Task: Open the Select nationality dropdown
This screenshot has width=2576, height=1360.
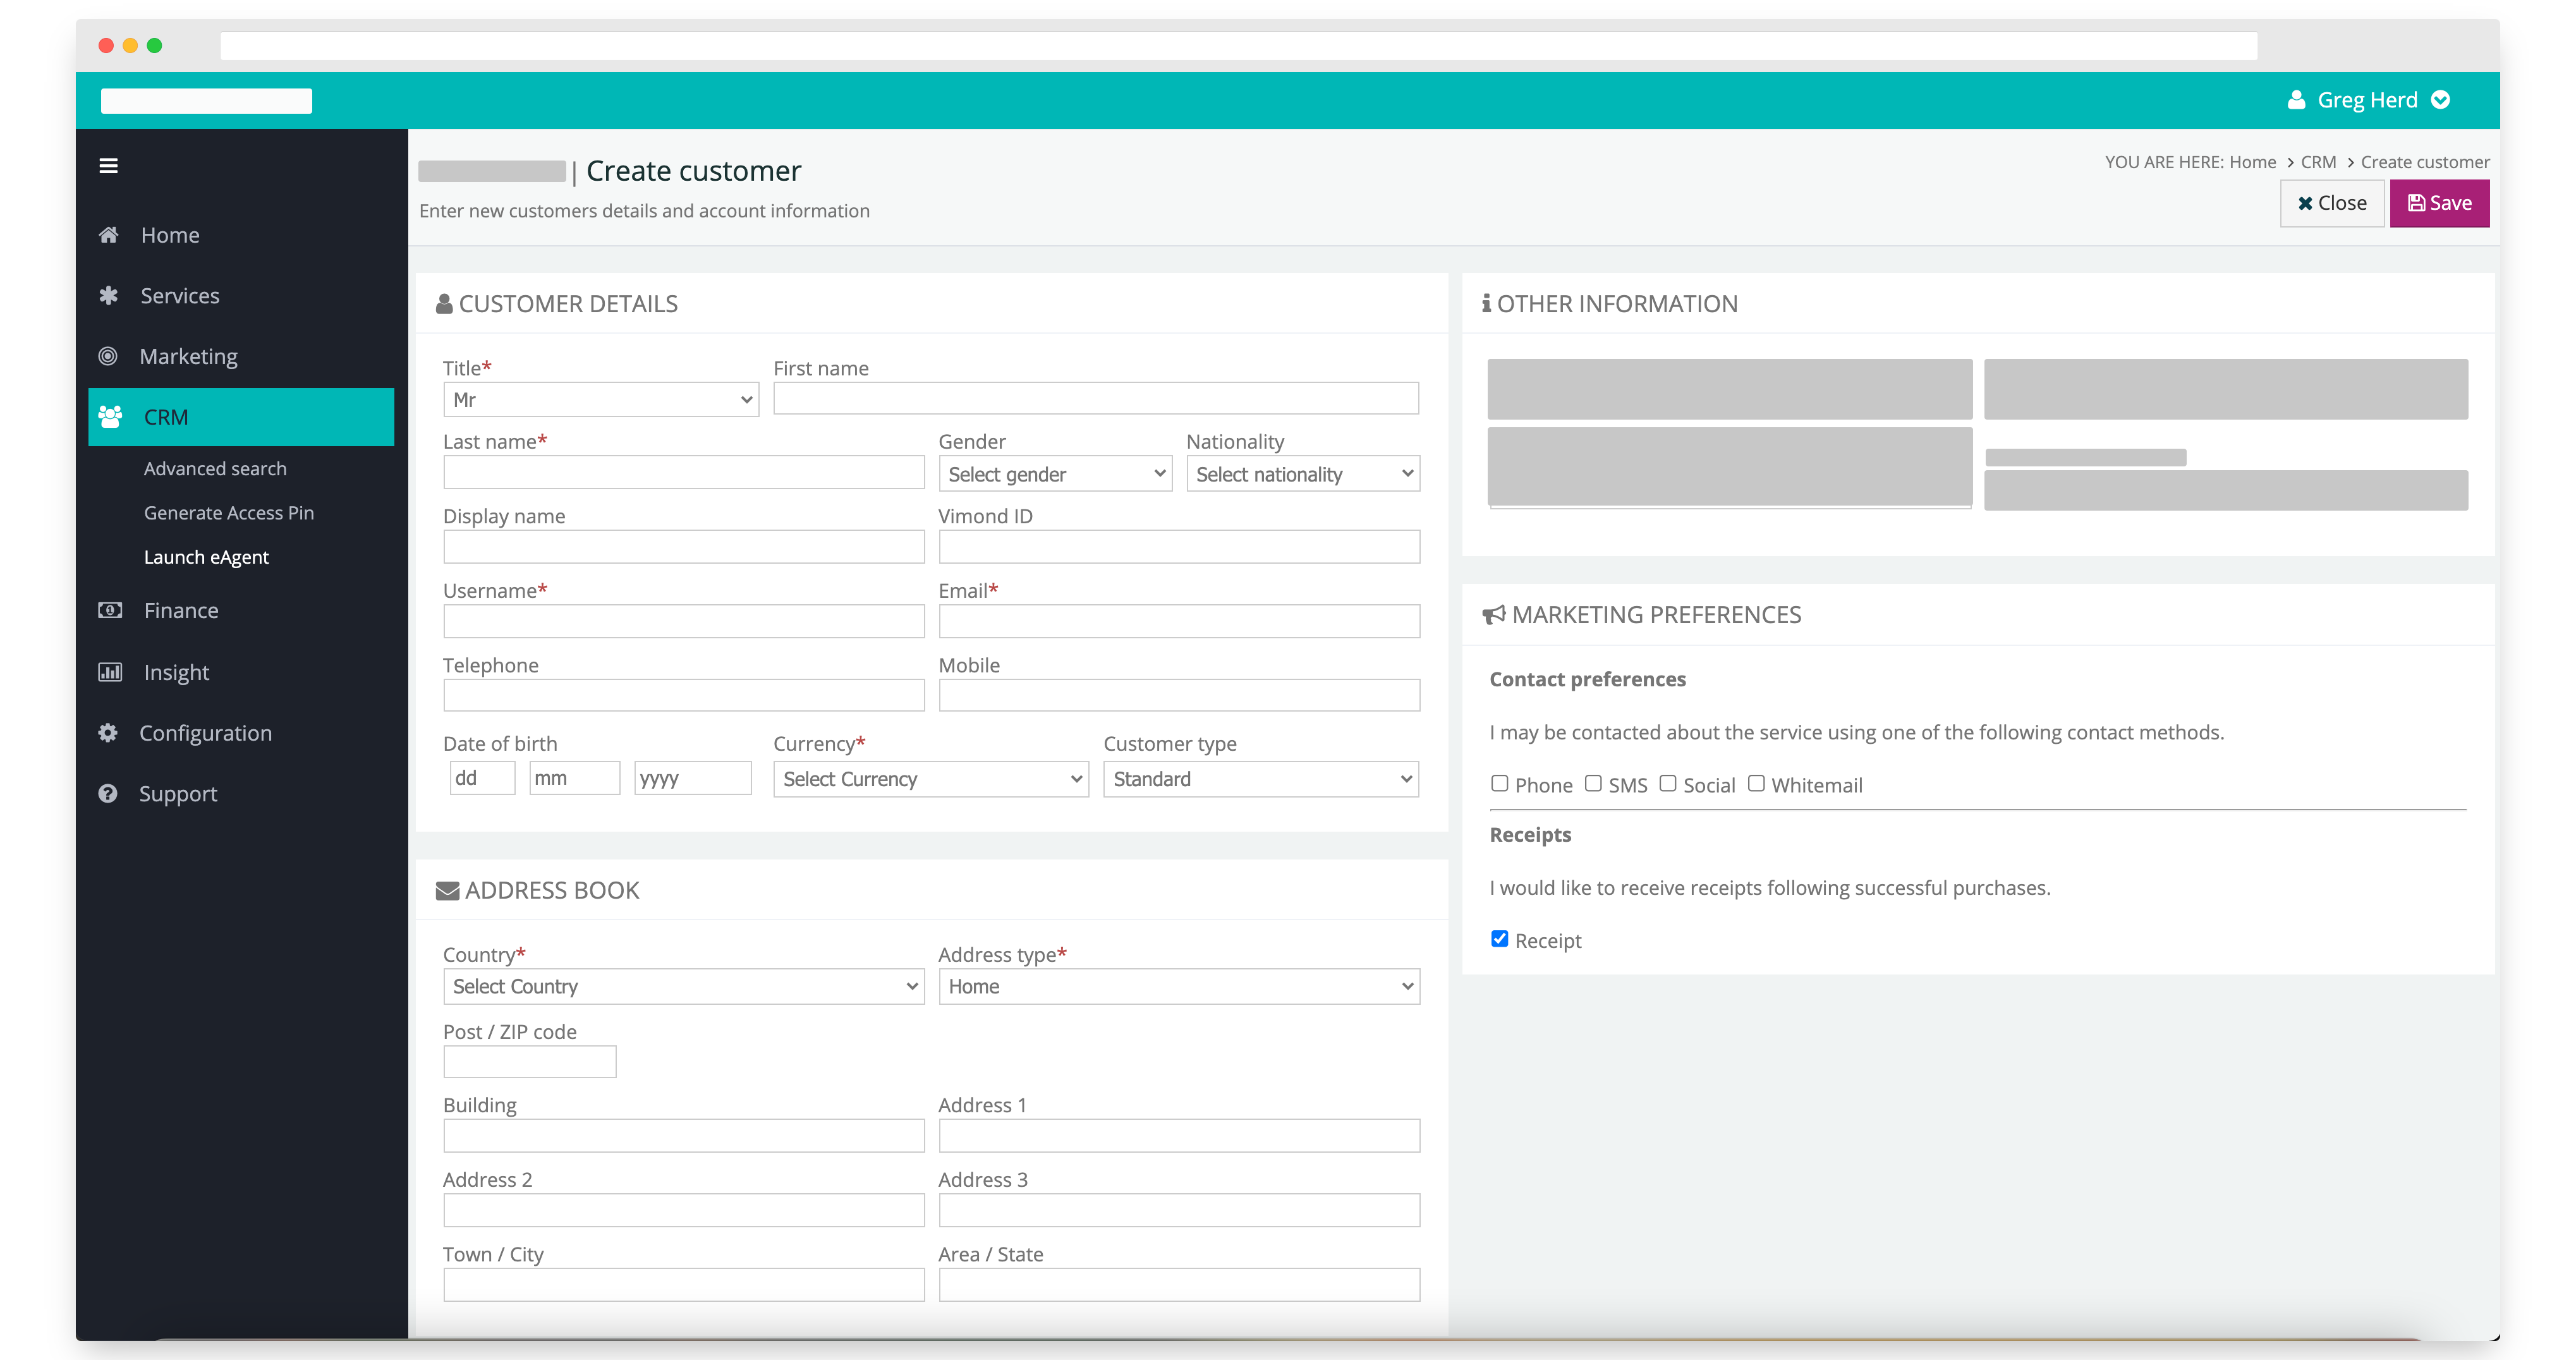Action: click(x=1303, y=474)
